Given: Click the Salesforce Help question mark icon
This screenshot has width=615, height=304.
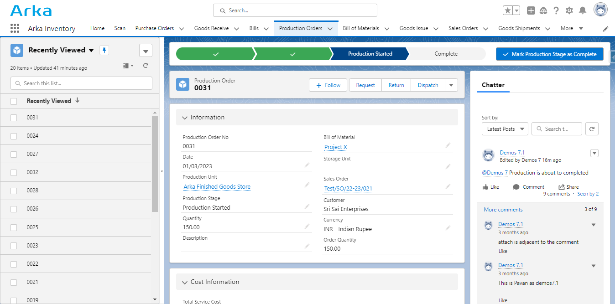Looking at the screenshot, I should click(x=556, y=10).
